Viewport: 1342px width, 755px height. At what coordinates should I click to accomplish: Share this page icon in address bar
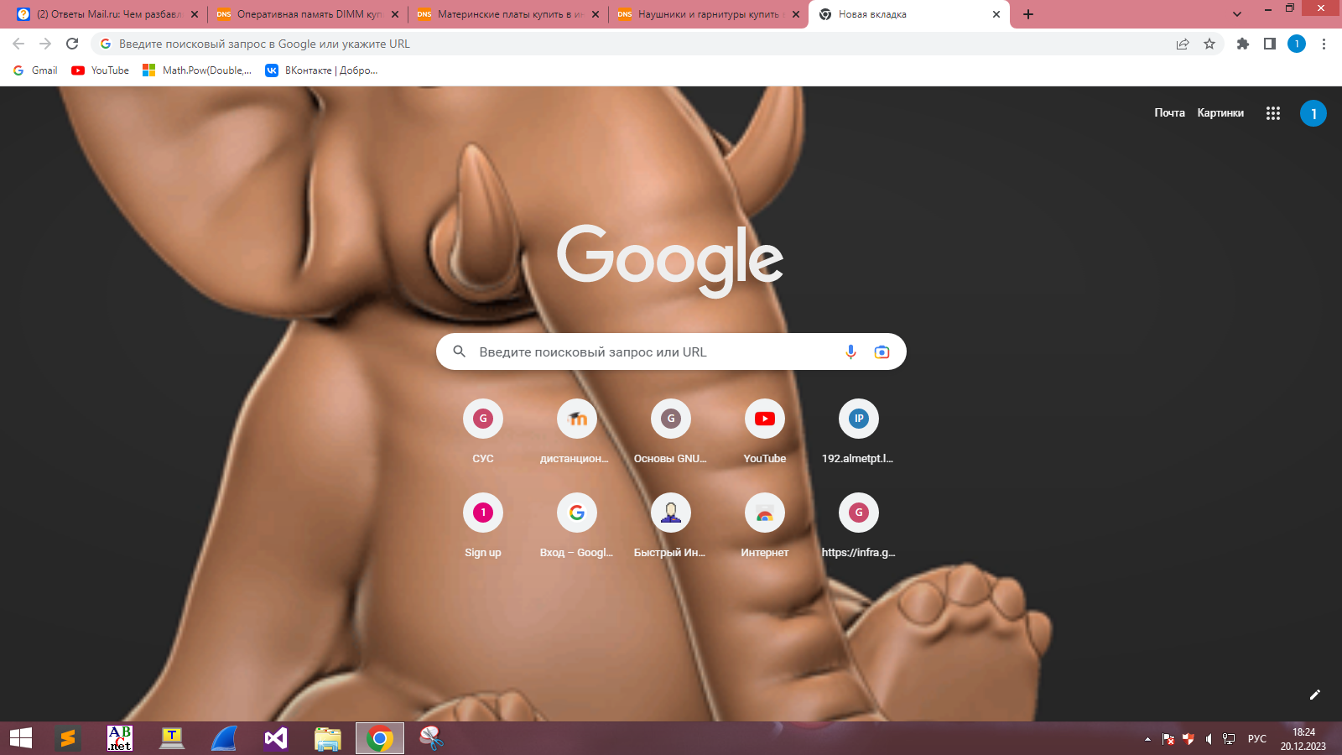click(1183, 44)
